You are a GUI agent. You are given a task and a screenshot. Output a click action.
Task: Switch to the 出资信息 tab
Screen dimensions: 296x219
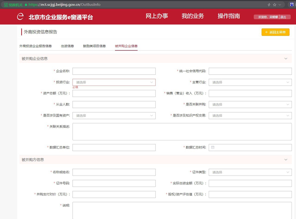point(67,46)
